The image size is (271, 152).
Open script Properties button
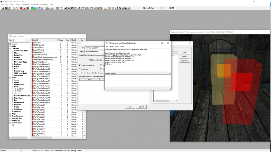tap(185, 61)
